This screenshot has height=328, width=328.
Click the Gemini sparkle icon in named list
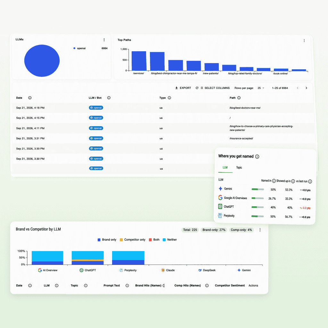pyautogui.click(x=220, y=188)
